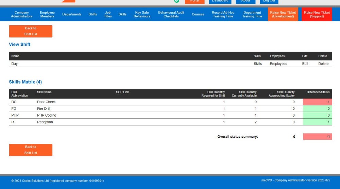Click the green checkmark status icon
Viewport: 340px width, 189px height.
(x=176, y=1)
